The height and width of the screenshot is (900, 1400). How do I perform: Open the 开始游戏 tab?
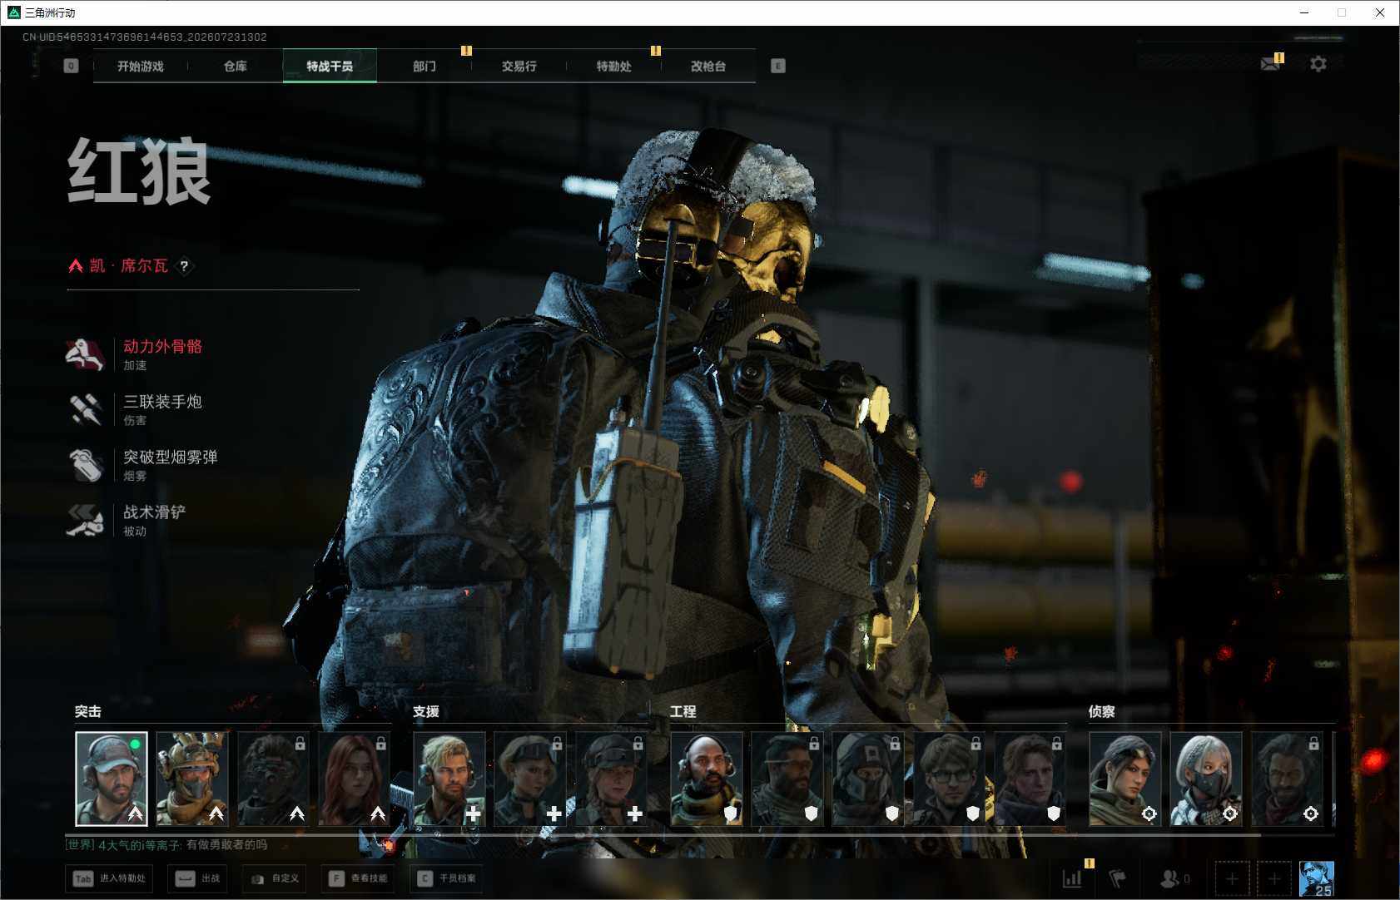click(141, 66)
